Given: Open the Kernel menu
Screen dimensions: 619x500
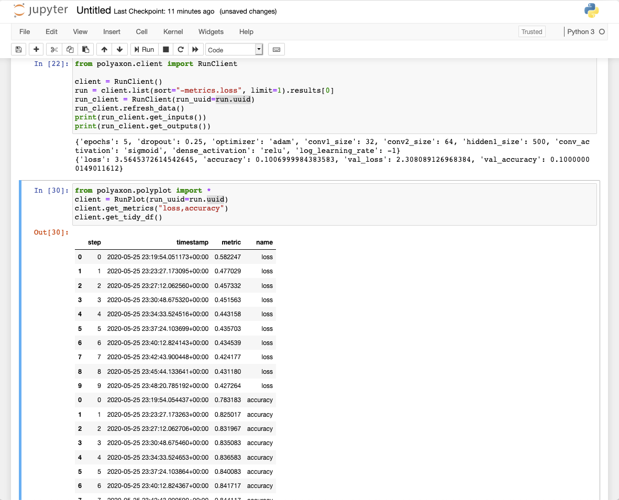Looking at the screenshot, I should coord(173,31).
